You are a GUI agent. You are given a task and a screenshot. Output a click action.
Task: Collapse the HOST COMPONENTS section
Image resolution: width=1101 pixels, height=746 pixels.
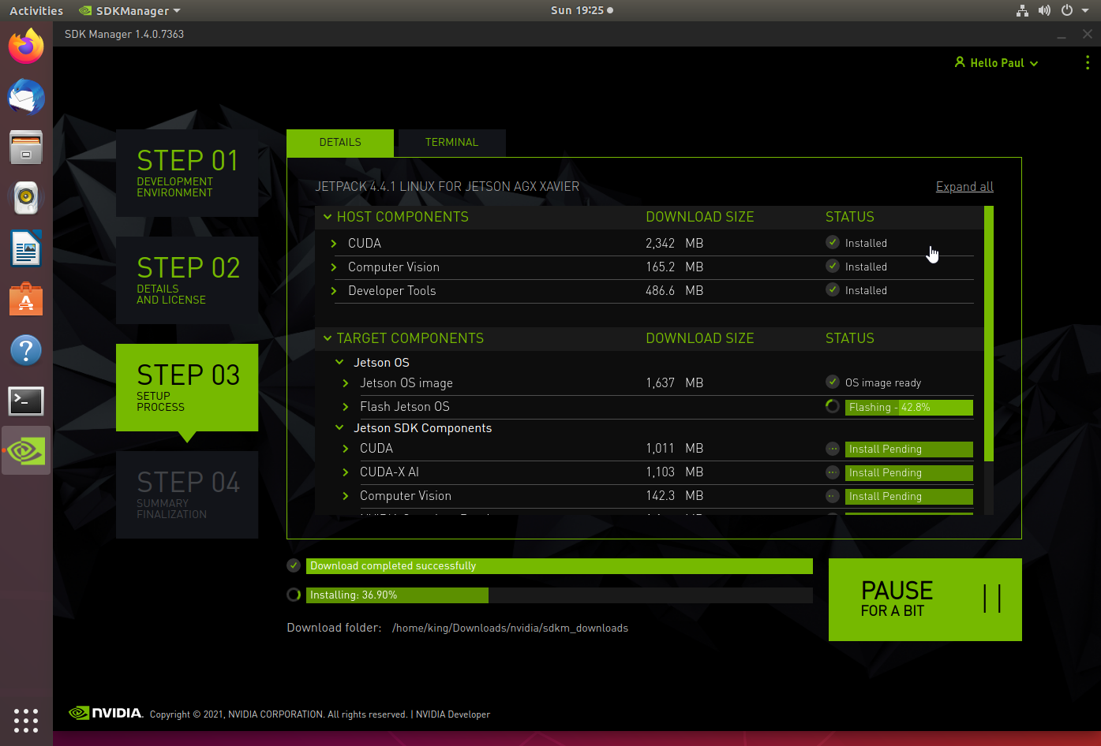(328, 217)
